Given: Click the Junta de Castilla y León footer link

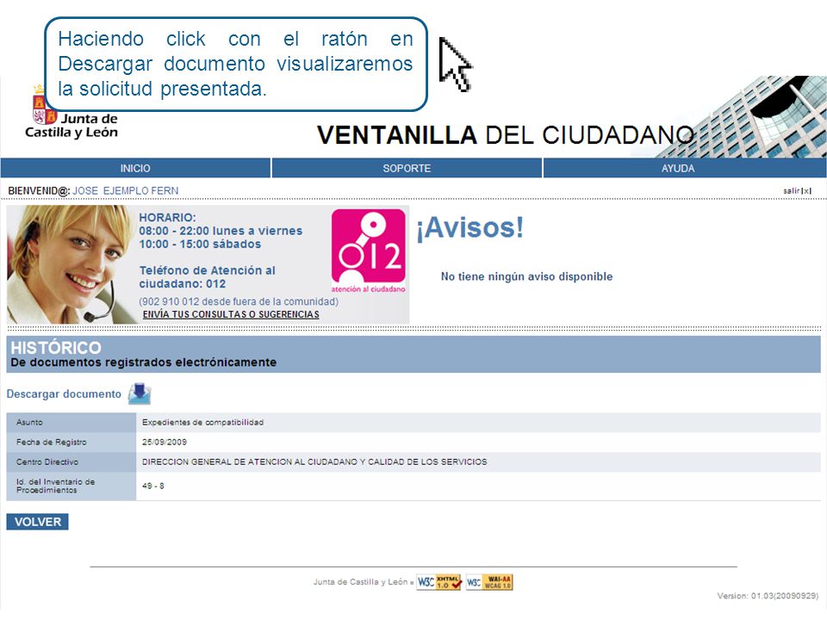Looking at the screenshot, I should (360, 582).
